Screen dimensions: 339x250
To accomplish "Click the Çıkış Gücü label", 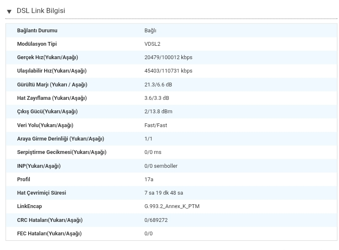I will [48, 112].
